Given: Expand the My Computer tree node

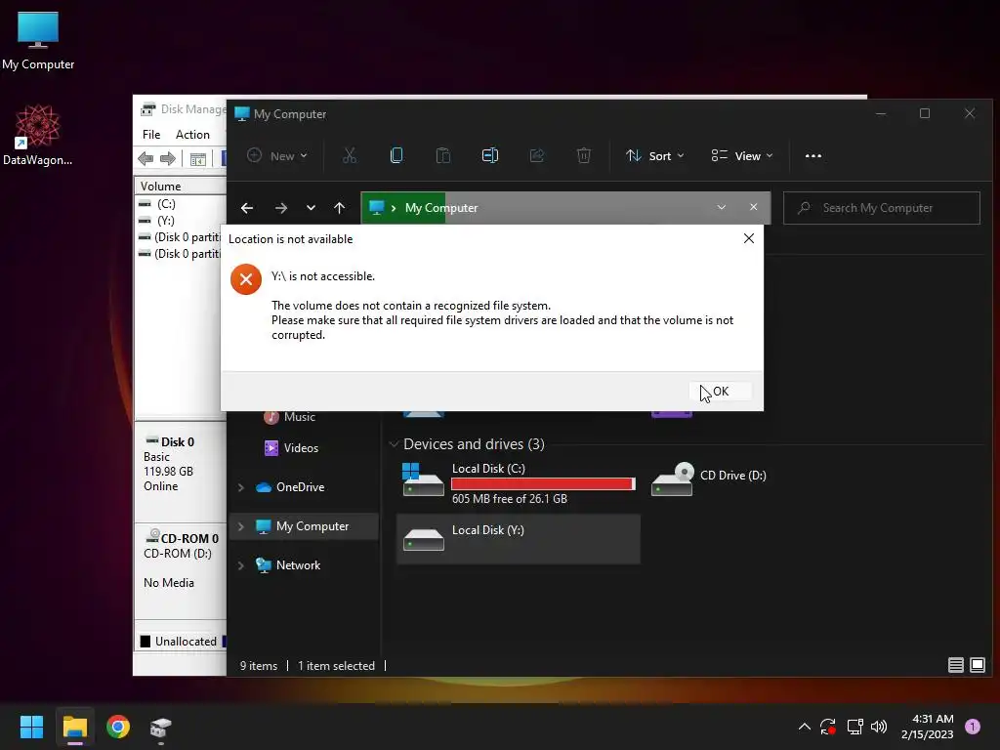Looking at the screenshot, I should [240, 526].
